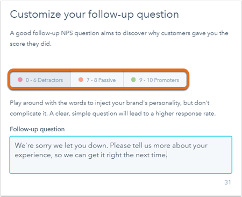Switch to the 7 - 8 Passive tab

[x=97, y=80]
